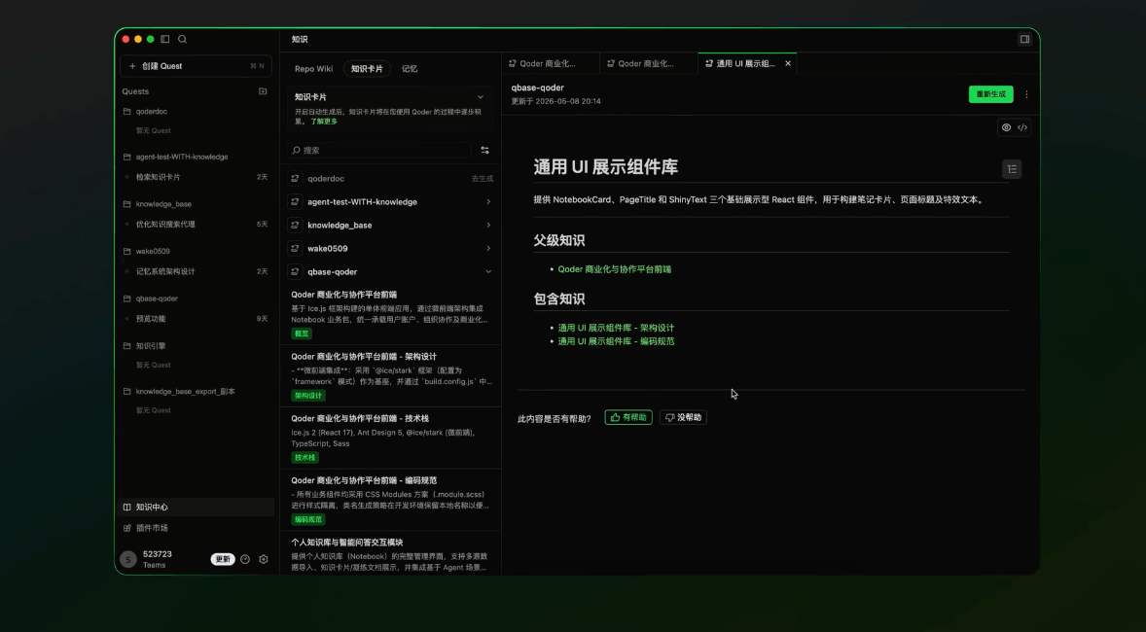Open the 通用 UI 展示组件库 - 架构设计 link

616,328
